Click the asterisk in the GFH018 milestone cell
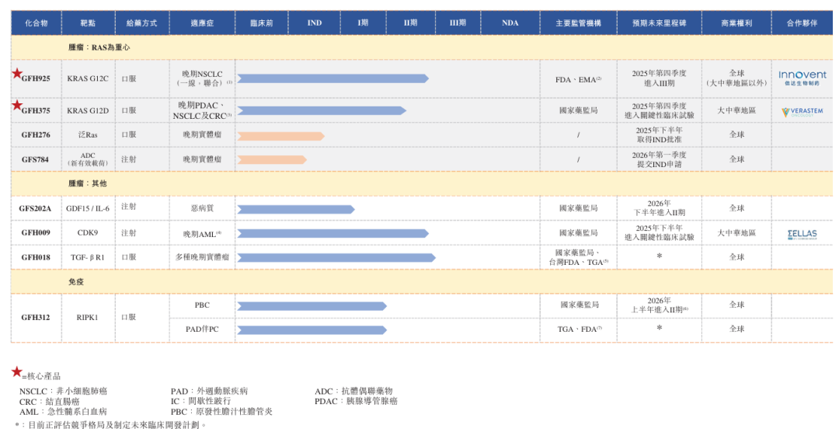Viewport: 839px width, 432px height. [x=659, y=256]
